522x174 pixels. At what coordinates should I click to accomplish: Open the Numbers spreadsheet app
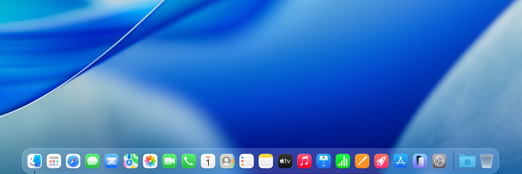[343, 161]
